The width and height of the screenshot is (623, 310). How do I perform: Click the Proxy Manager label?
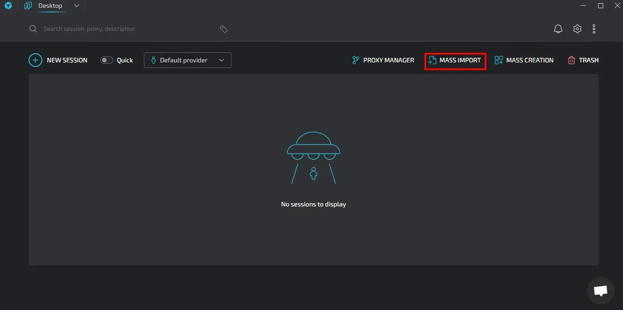389,60
